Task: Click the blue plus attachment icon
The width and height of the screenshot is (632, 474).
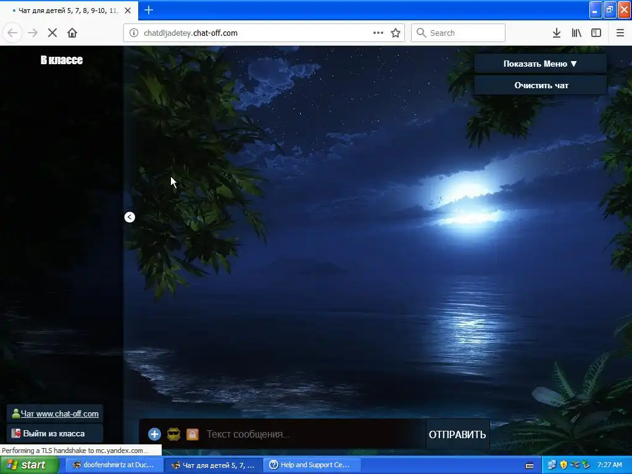Action: [x=154, y=434]
